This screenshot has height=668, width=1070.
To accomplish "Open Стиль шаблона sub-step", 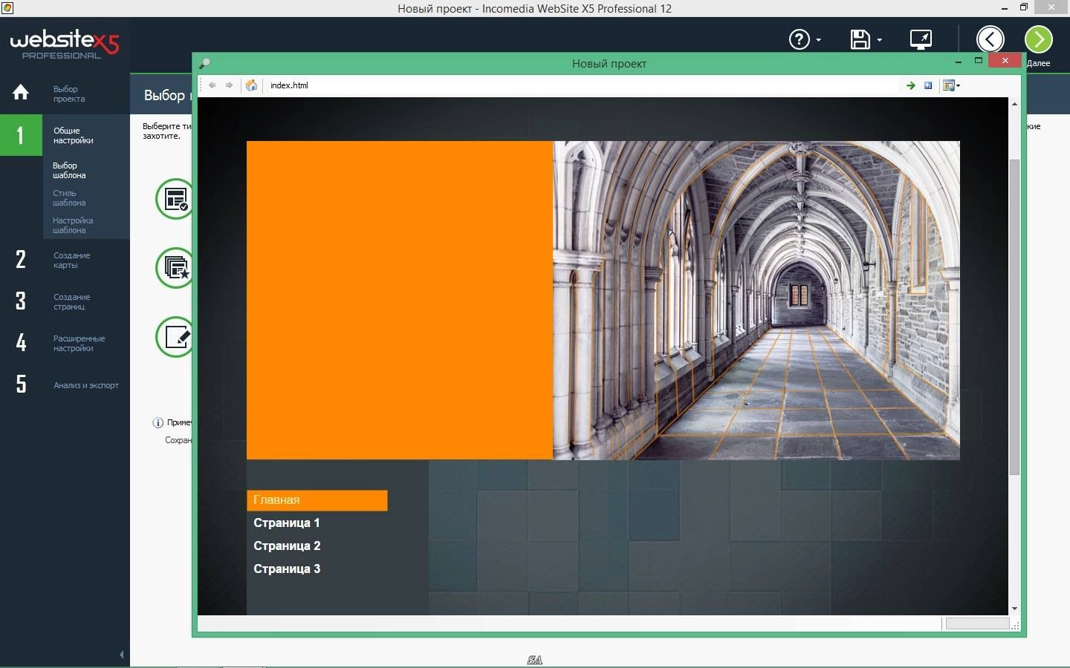I will click(69, 198).
